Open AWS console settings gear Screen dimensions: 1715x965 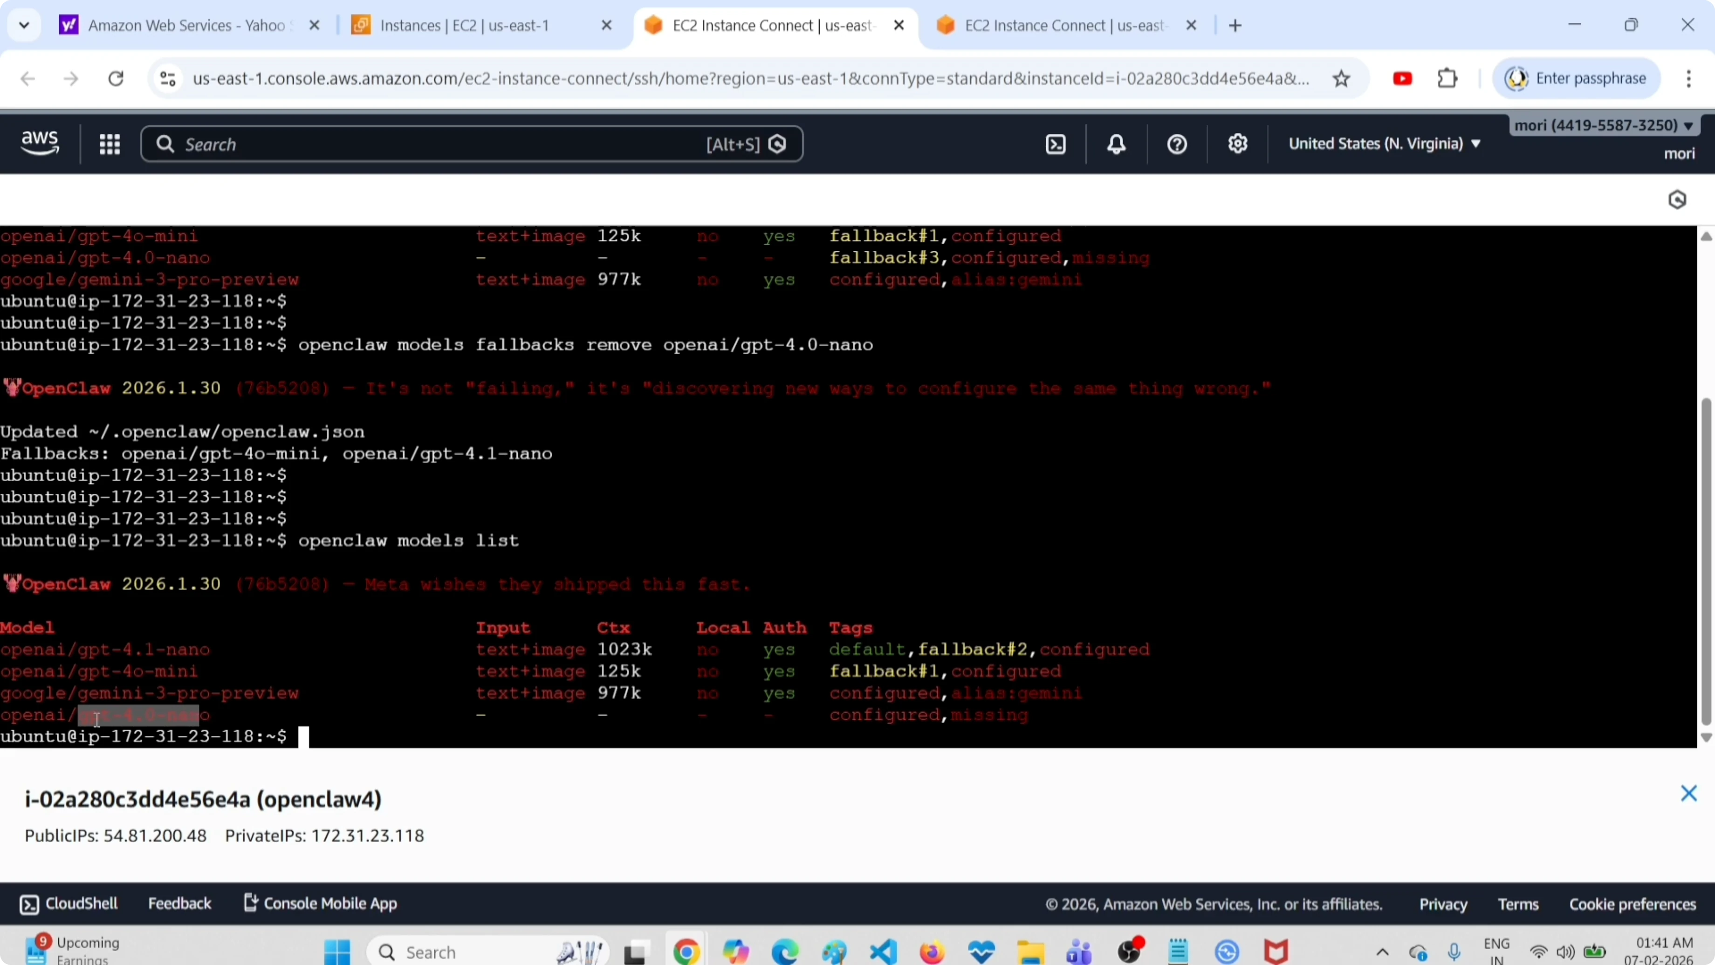(1238, 144)
